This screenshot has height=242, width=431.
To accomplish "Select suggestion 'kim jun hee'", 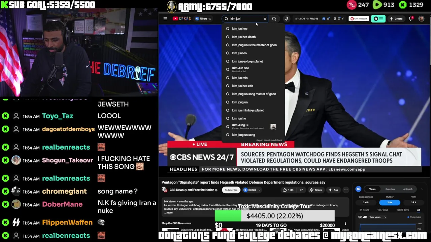I will (253, 29).
